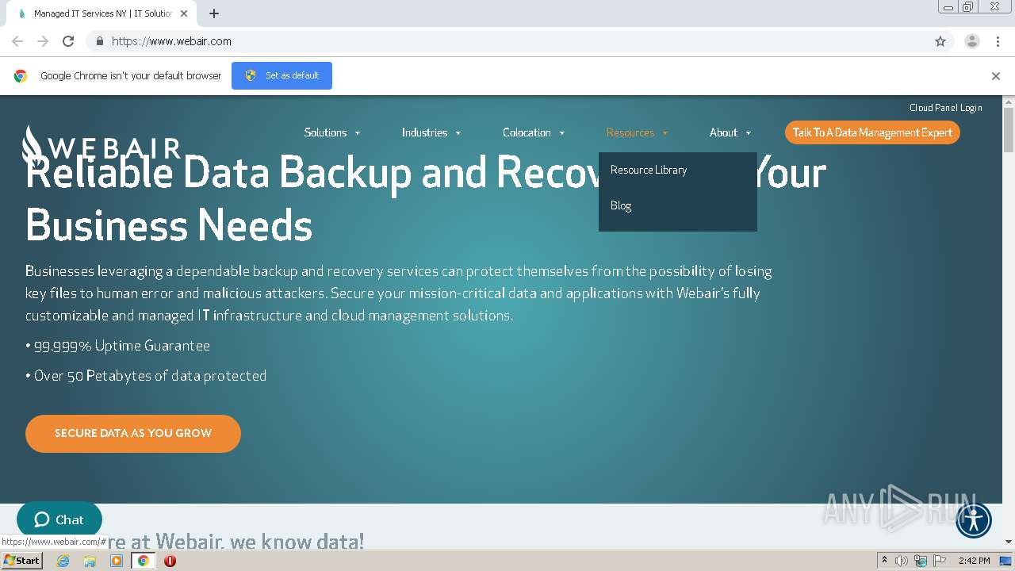The image size is (1015, 571).
Task: Expand the Solutions dropdown menu
Action: coord(332,132)
